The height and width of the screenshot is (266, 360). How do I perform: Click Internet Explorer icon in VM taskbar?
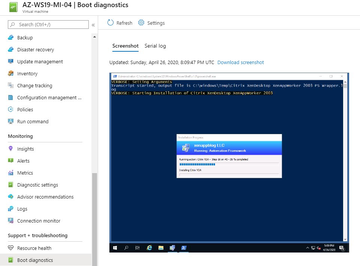coord(149,248)
